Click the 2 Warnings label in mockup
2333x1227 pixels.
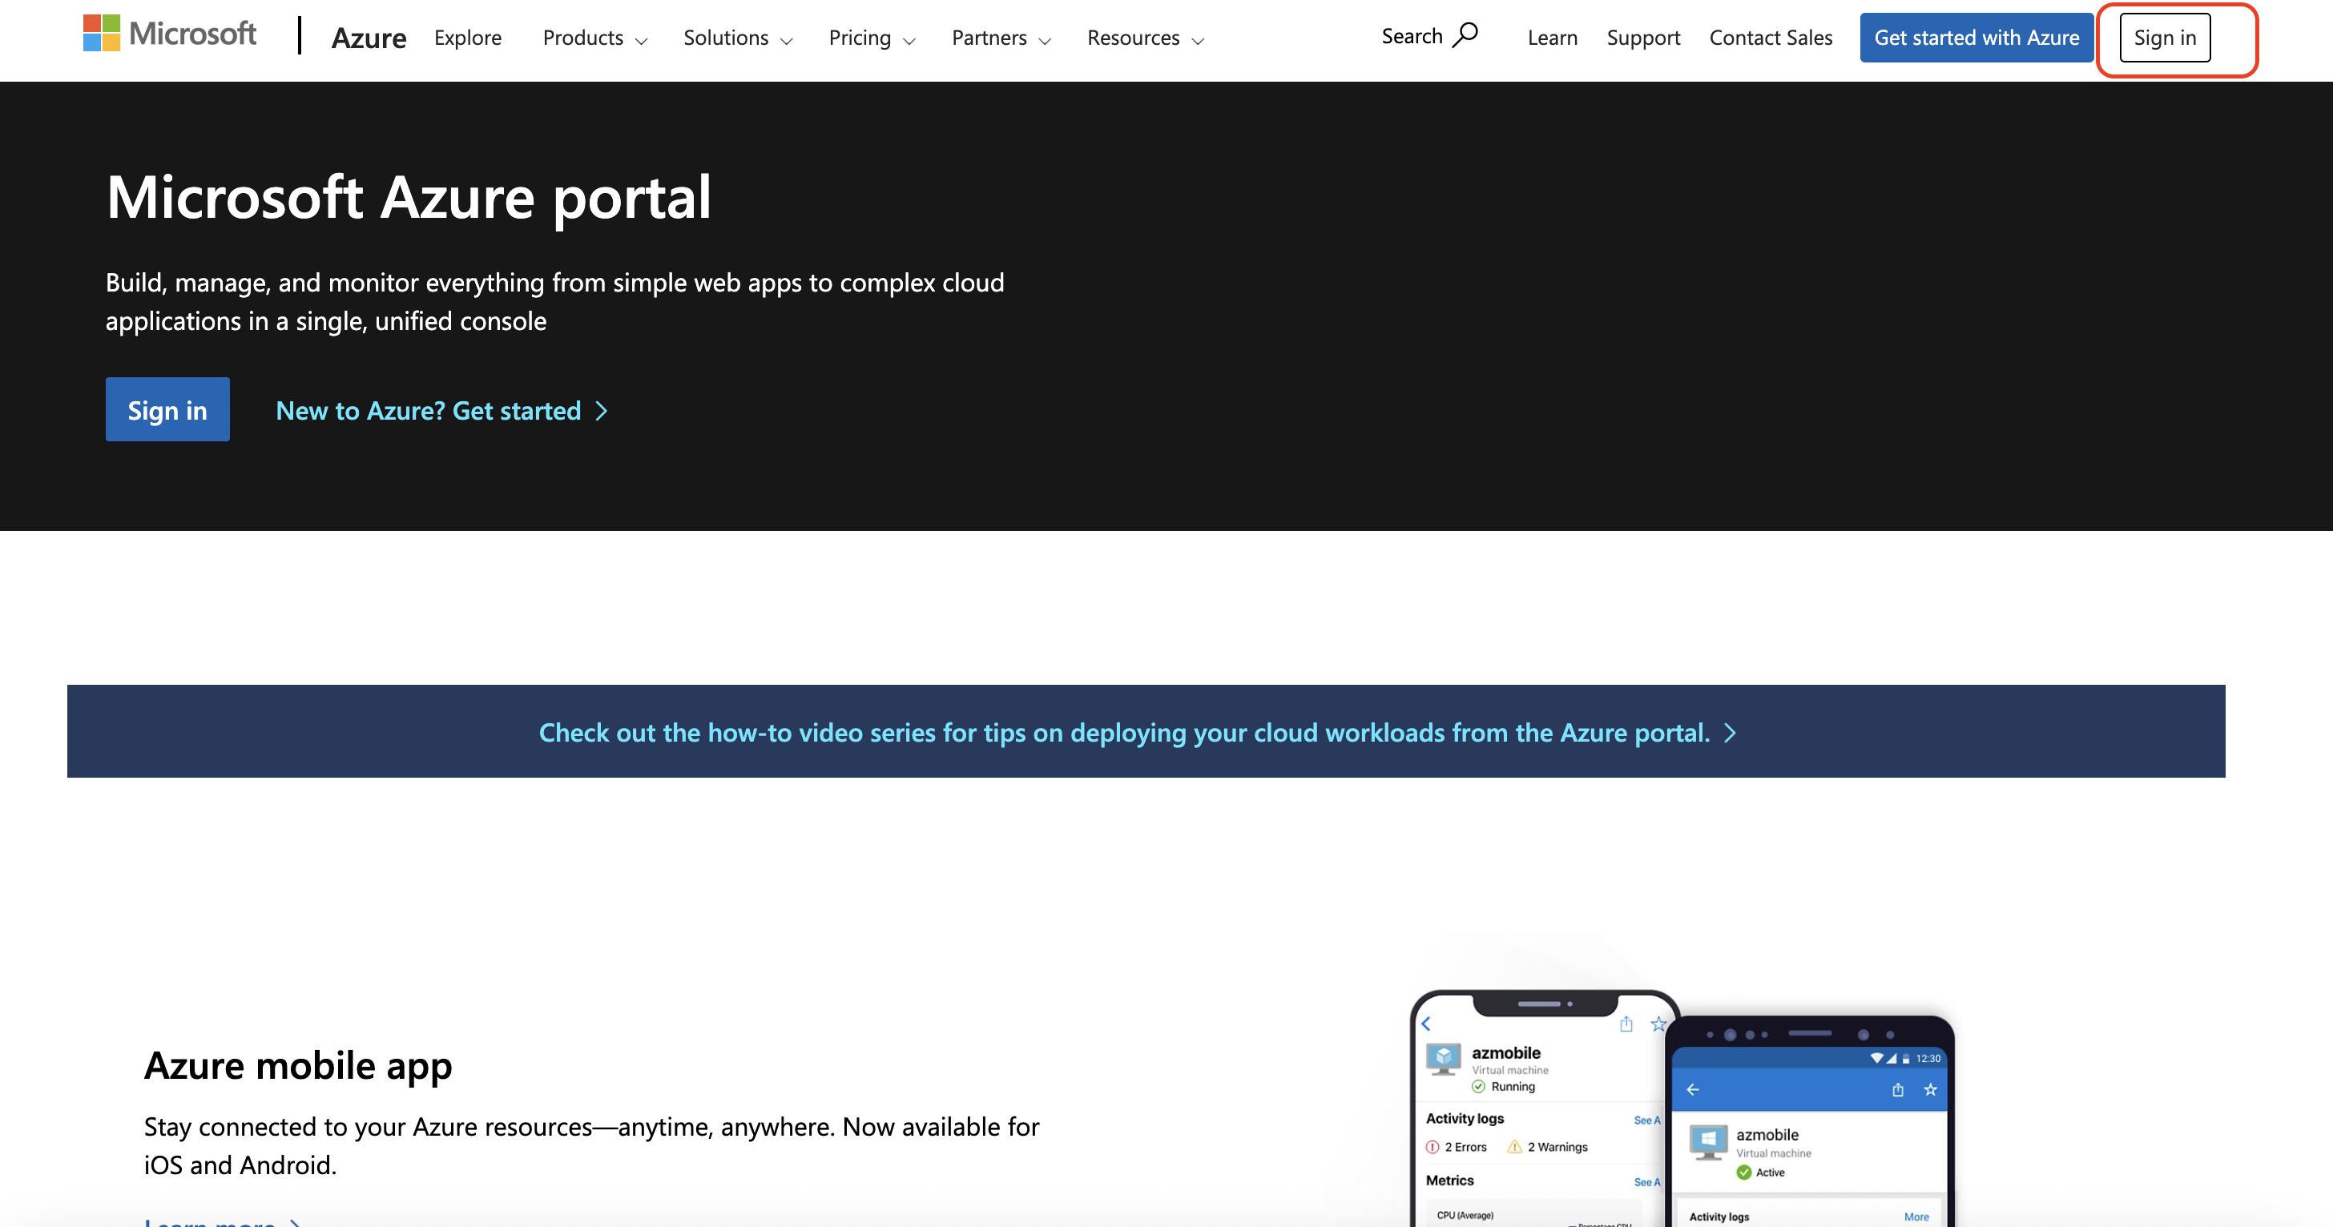[1557, 1146]
